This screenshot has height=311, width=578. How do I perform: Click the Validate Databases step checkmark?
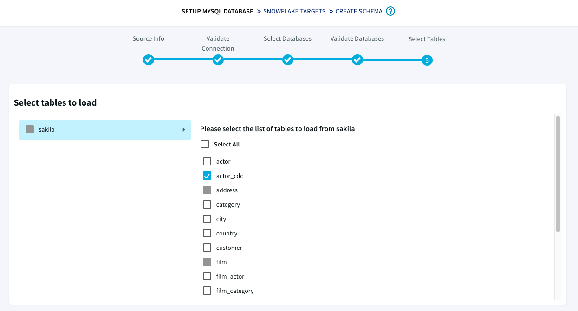(x=357, y=60)
